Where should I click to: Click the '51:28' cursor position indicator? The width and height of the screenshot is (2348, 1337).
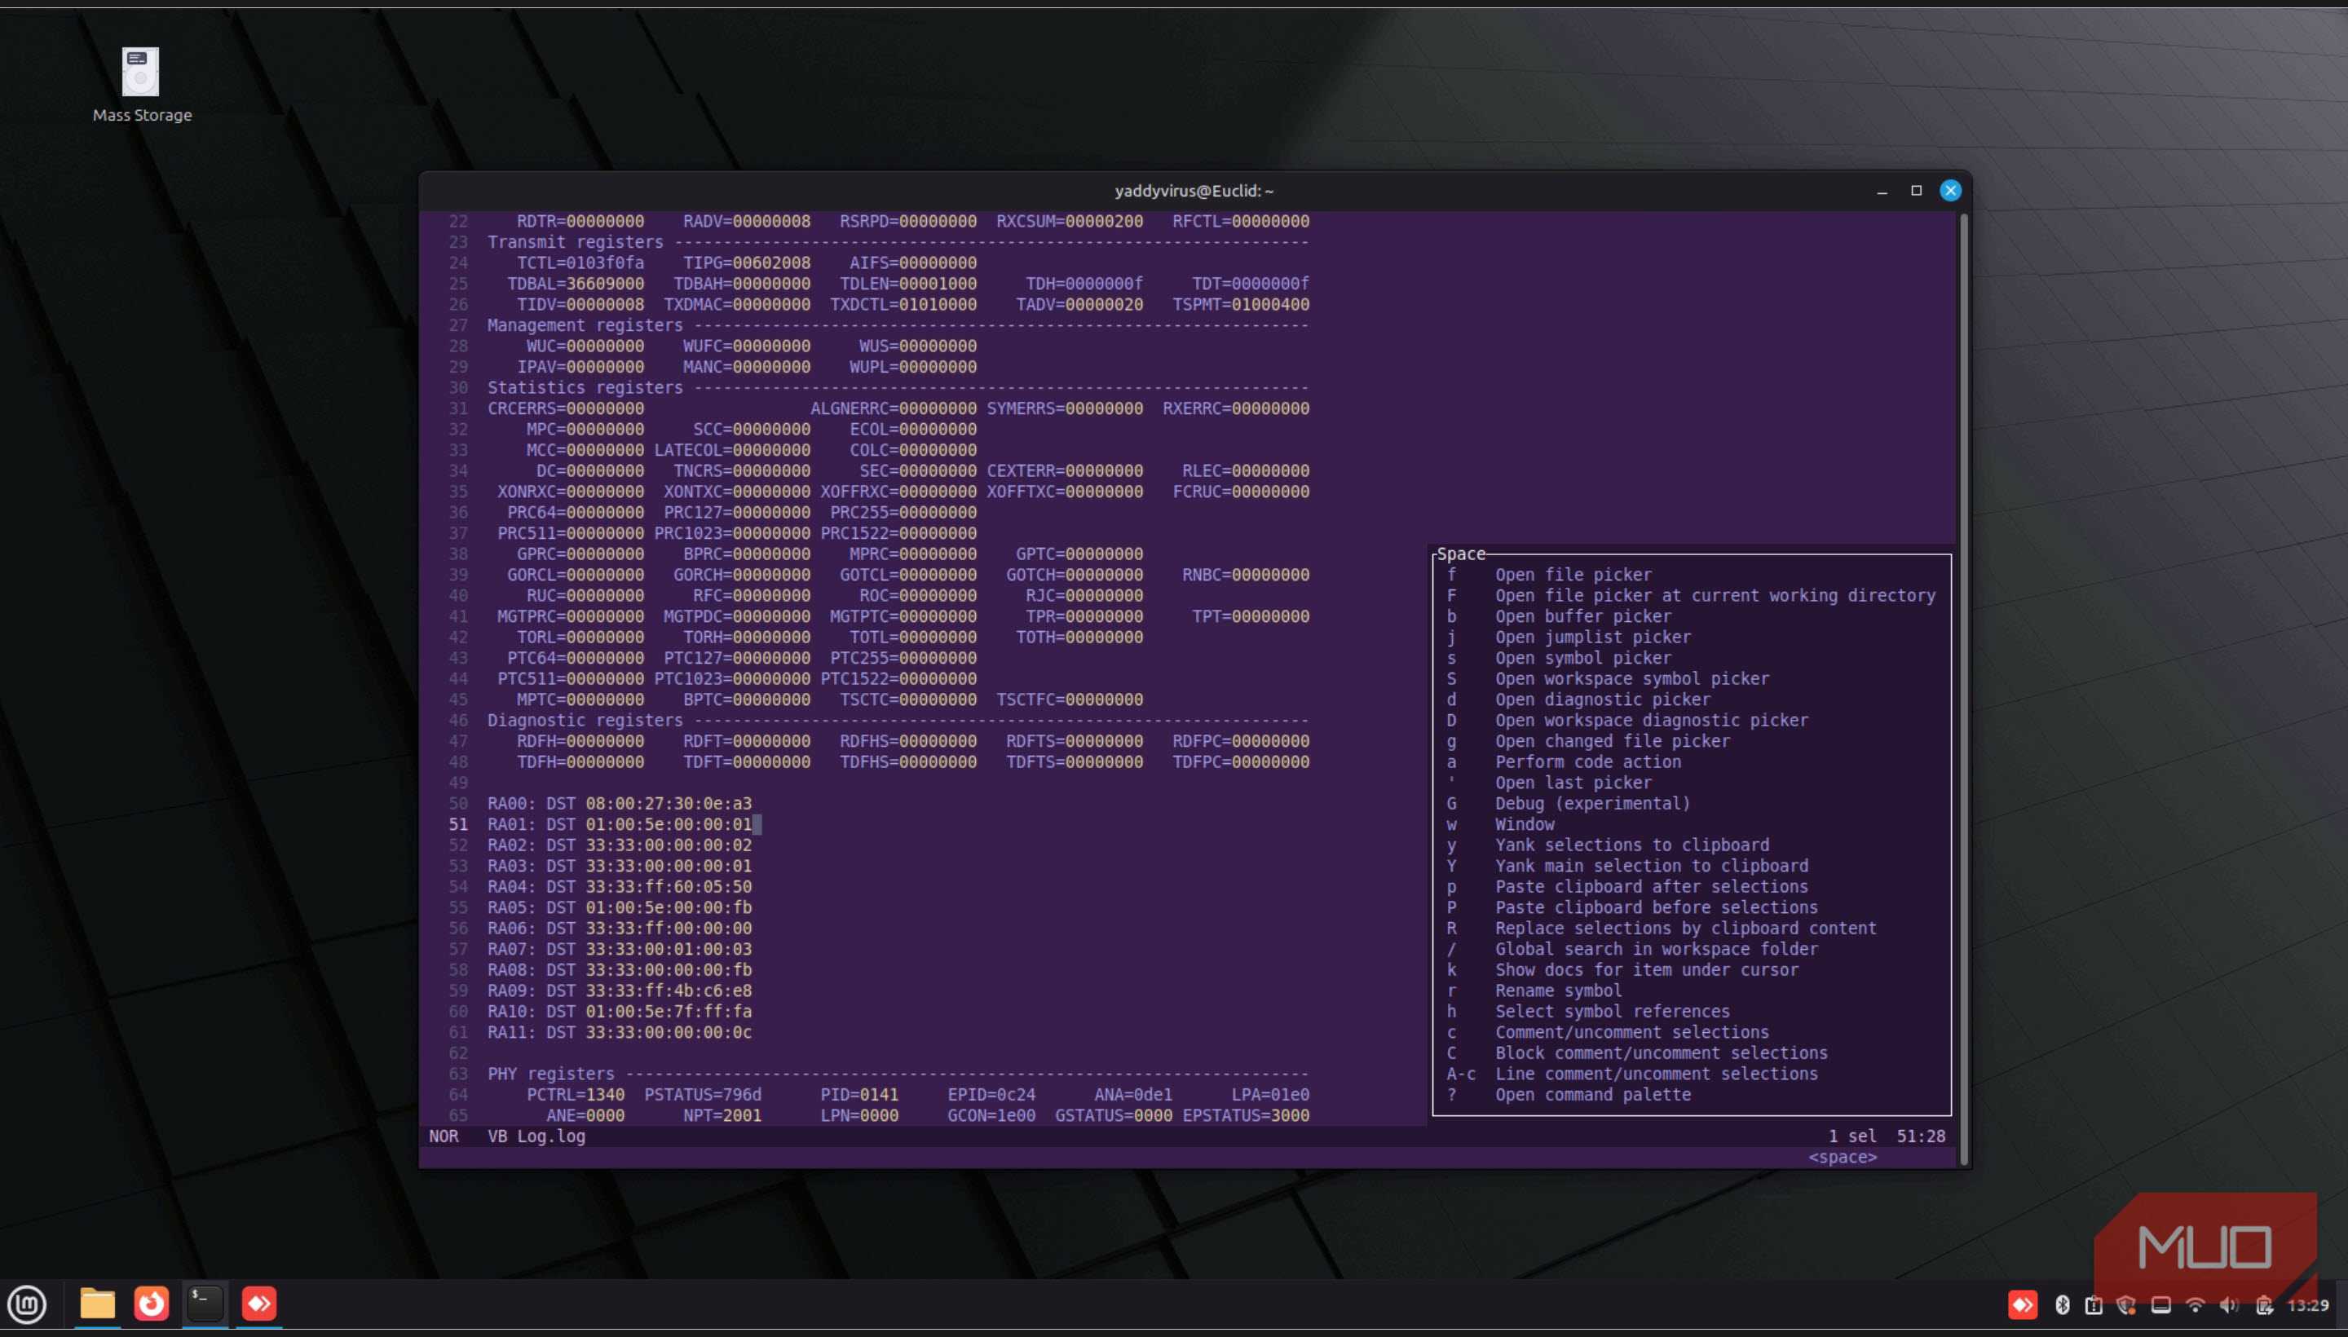click(x=1920, y=1136)
